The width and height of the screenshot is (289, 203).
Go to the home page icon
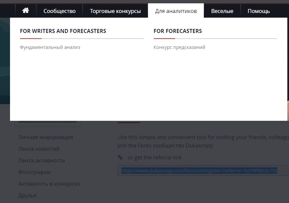click(26, 11)
